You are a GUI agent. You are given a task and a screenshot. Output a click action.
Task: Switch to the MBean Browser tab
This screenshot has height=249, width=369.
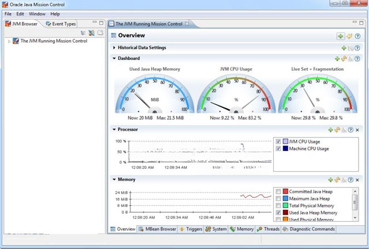157,229
